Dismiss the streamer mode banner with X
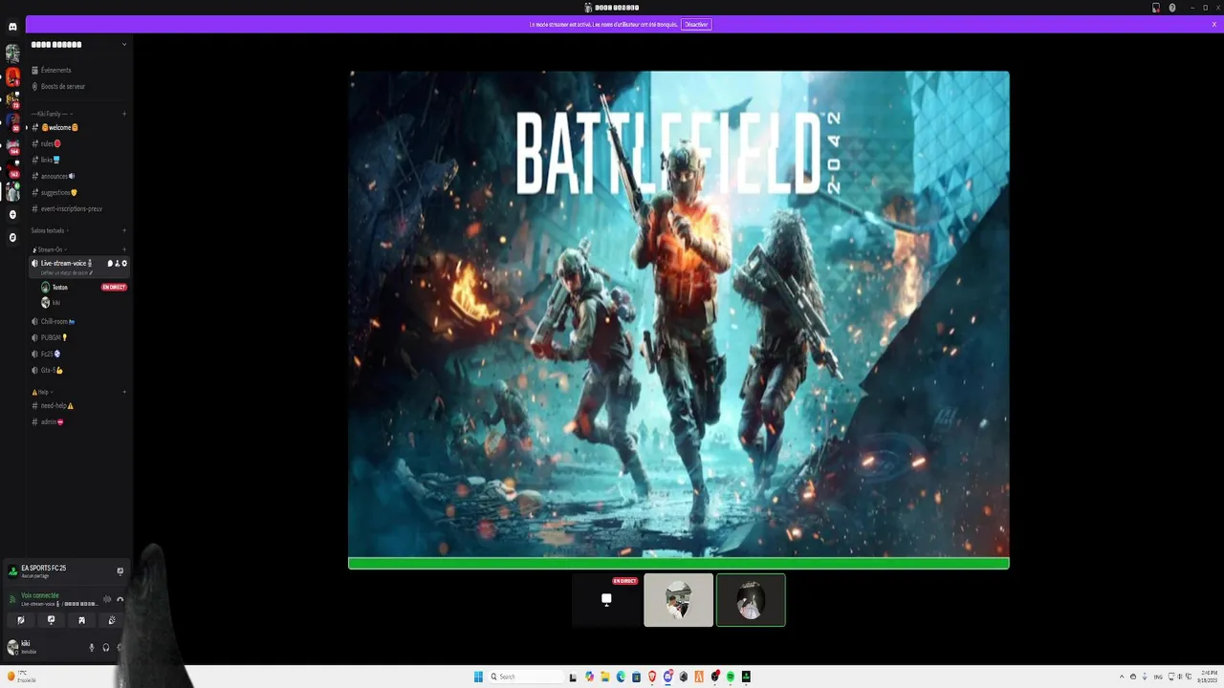 tap(1214, 24)
